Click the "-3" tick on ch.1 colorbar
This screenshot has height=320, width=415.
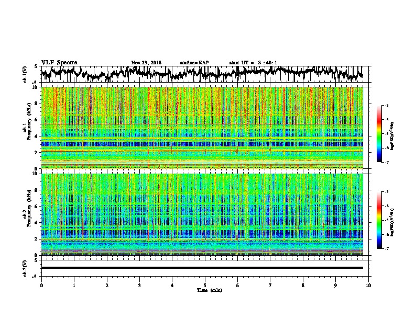pyautogui.click(x=387, y=105)
